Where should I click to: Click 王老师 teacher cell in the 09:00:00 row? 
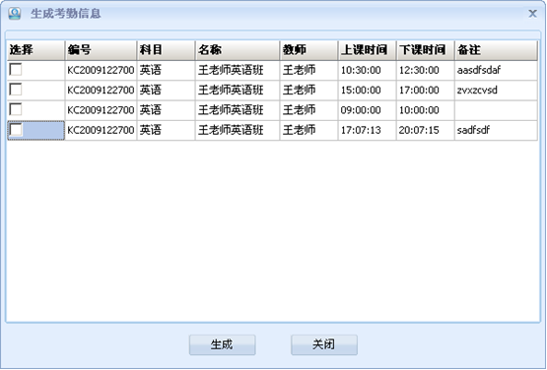tap(309, 110)
